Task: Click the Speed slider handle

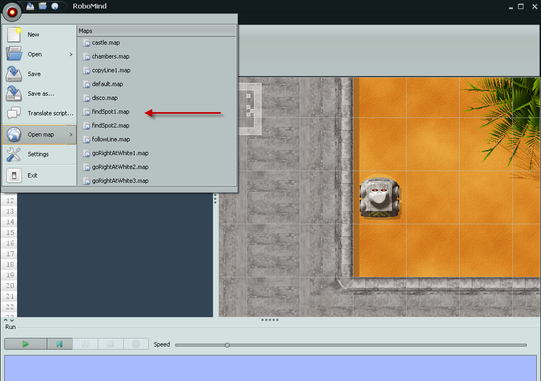Action: coord(227,345)
